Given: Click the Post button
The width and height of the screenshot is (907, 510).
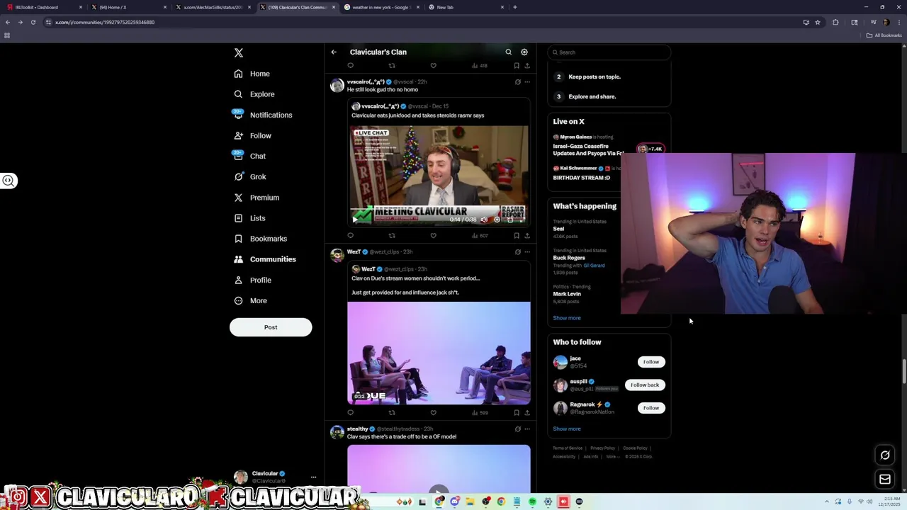Looking at the screenshot, I should point(271,327).
